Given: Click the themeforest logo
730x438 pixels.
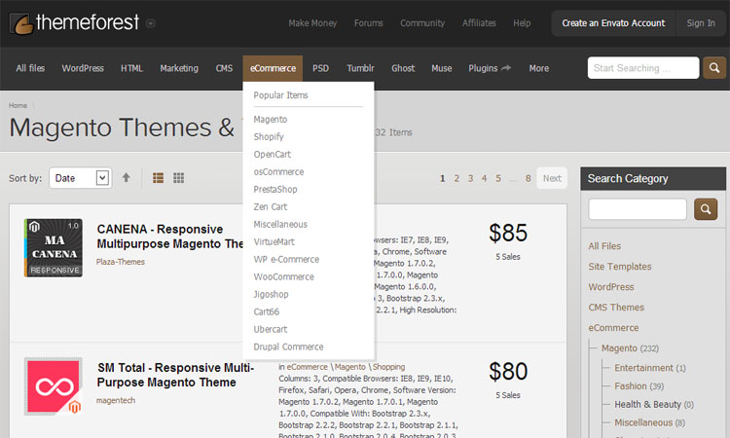Looking at the screenshot, I should click(75, 23).
